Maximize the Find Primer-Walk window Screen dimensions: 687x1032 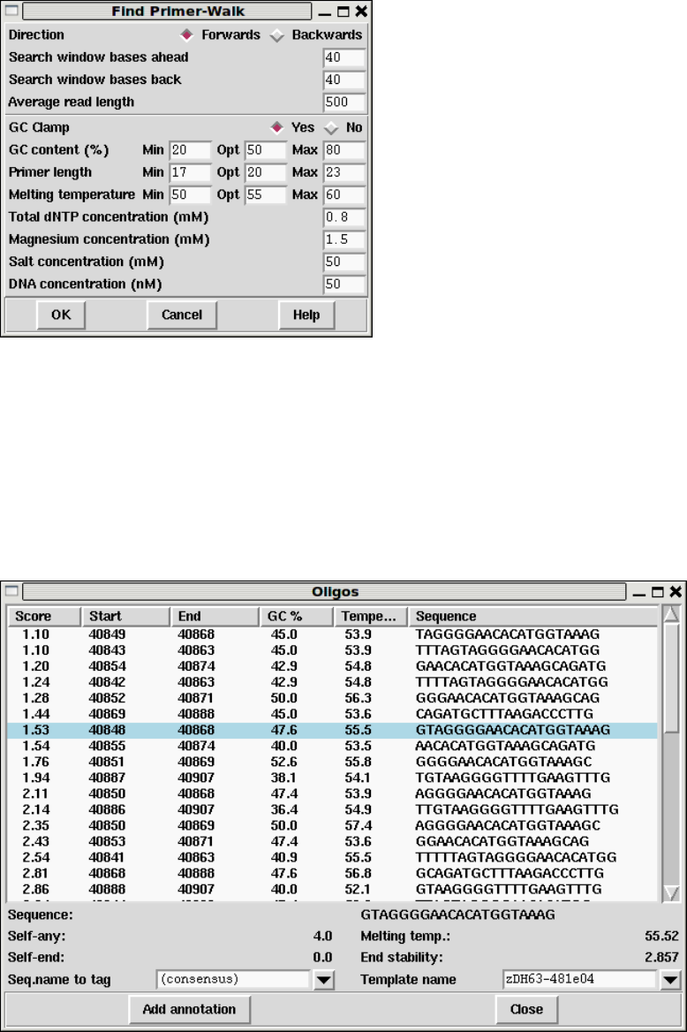(343, 11)
